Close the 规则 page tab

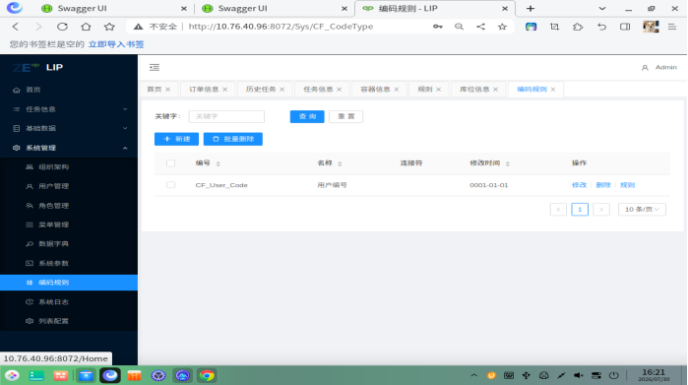tap(439, 90)
